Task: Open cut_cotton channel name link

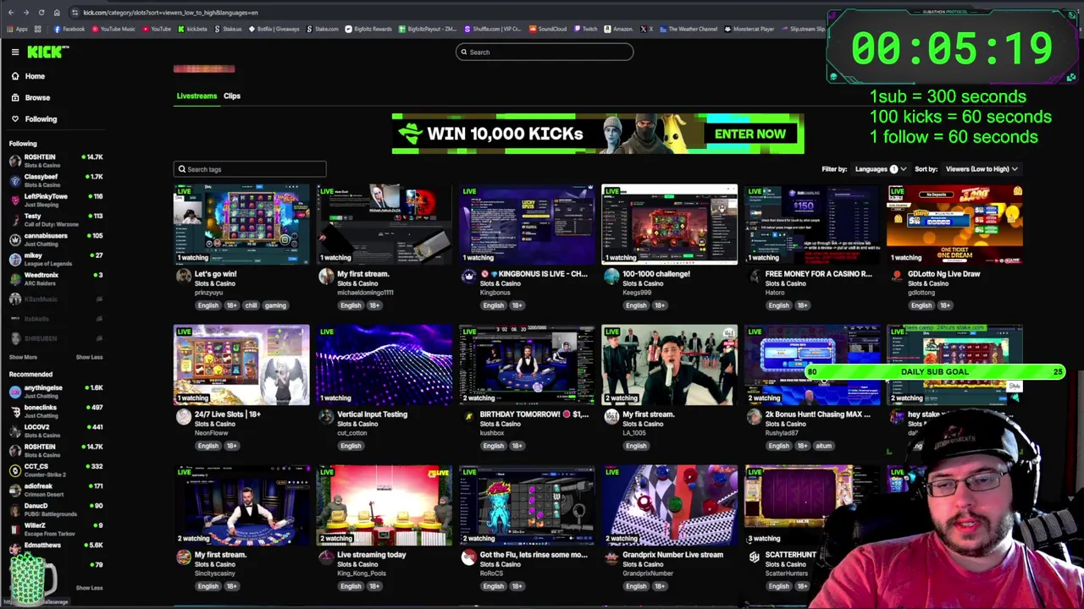Action: 352,433
